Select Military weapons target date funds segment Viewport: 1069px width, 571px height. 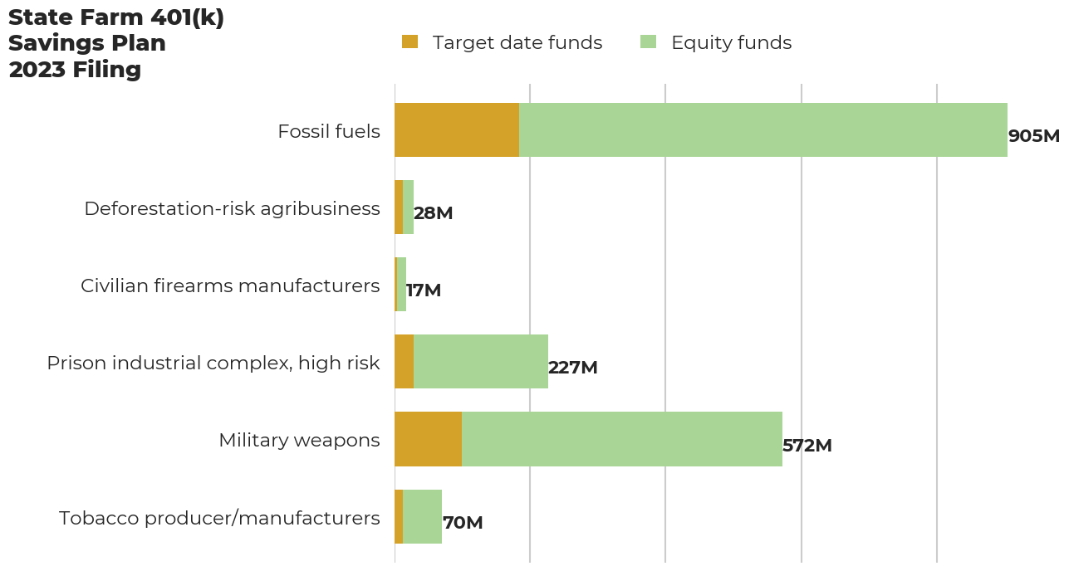[x=428, y=439]
